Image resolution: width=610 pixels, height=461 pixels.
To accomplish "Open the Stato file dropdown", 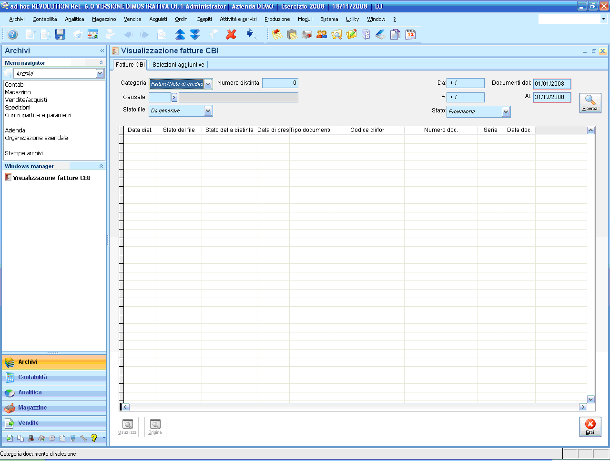I will (208, 110).
